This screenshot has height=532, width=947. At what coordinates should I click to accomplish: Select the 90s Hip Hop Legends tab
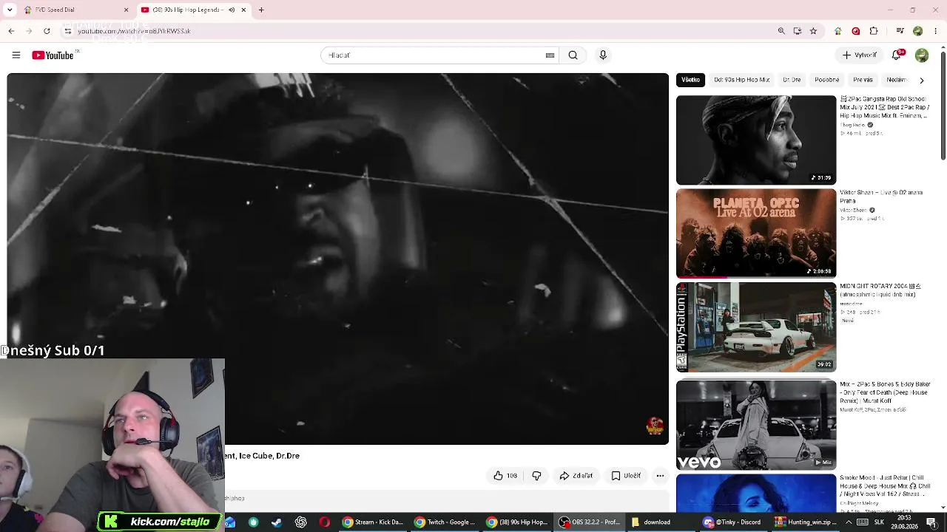[194, 10]
